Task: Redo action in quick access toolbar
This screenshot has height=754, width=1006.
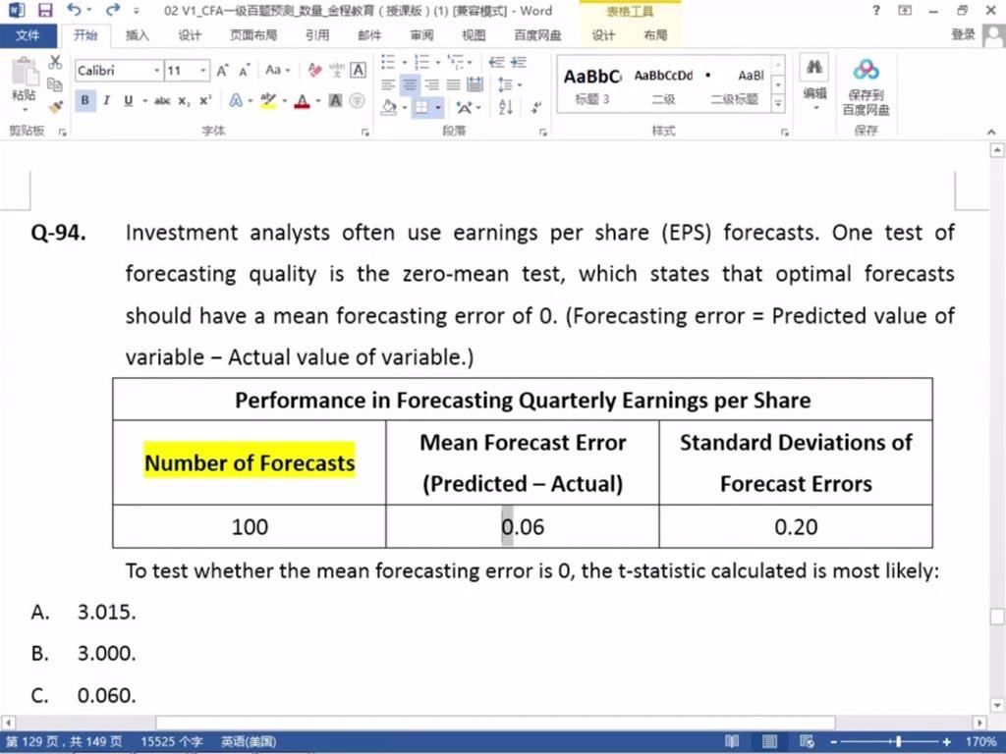Action: click(x=113, y=10)
